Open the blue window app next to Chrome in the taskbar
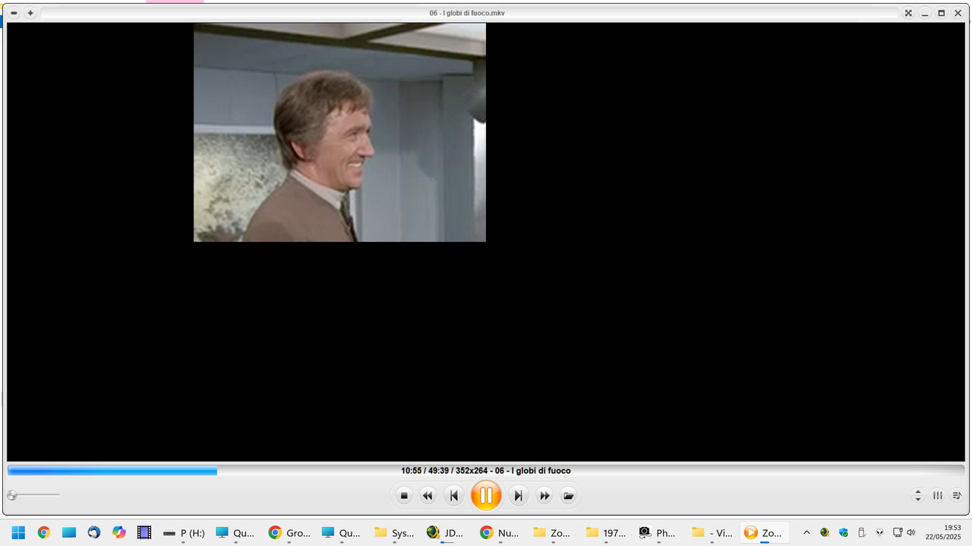Screen dimensions: 972x546 click(68, 533)
